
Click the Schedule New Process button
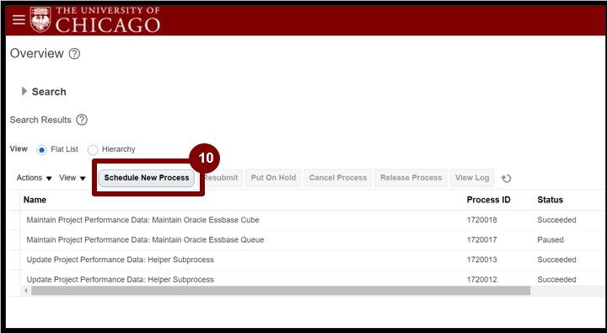(x=147, y=178)
